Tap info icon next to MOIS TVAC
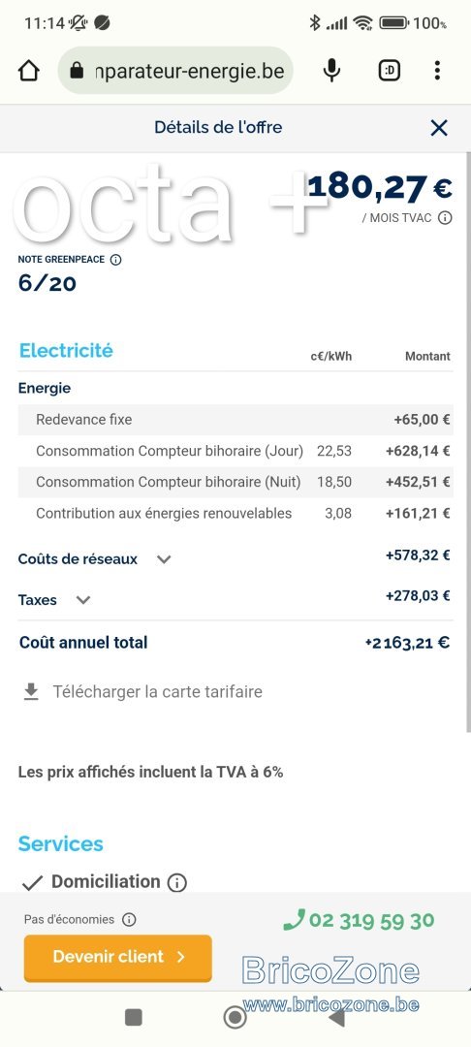 [445, 218]
